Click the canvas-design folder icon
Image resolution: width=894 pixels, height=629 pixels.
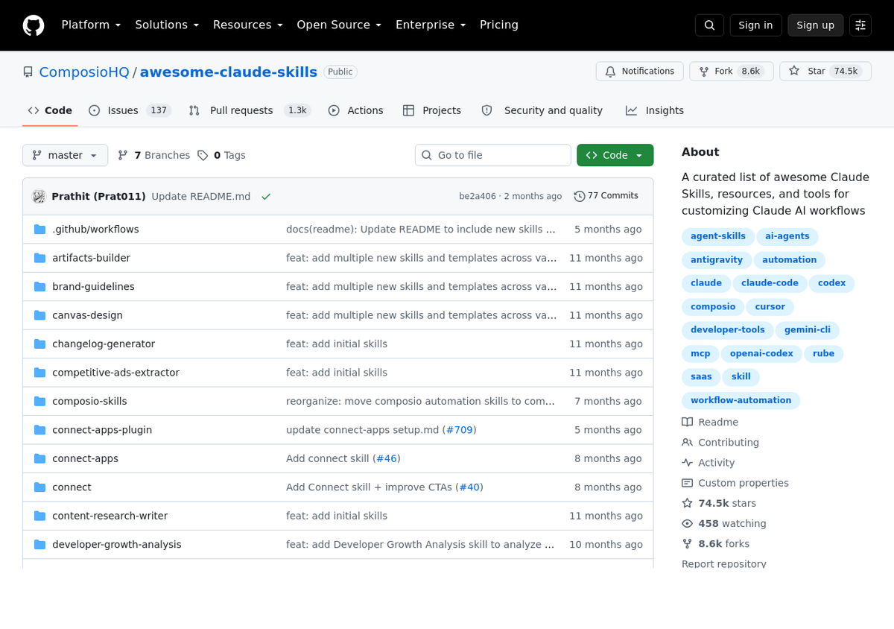point(39,315)
